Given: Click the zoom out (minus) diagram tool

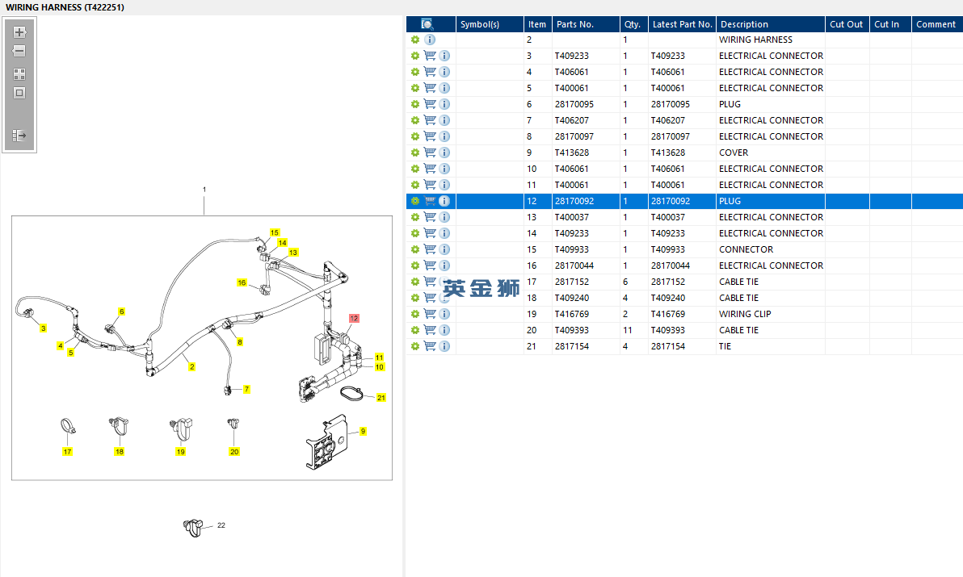Looking at the screenshot, I should click(19, 51).
